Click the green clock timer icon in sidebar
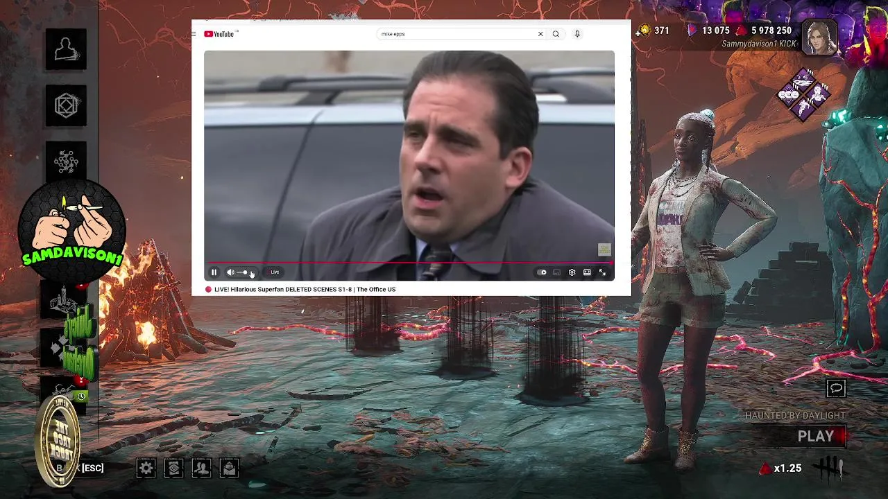 81,396
